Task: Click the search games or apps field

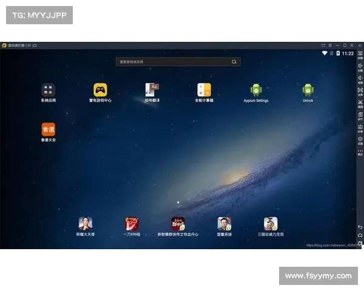Action: pos(173,62)
